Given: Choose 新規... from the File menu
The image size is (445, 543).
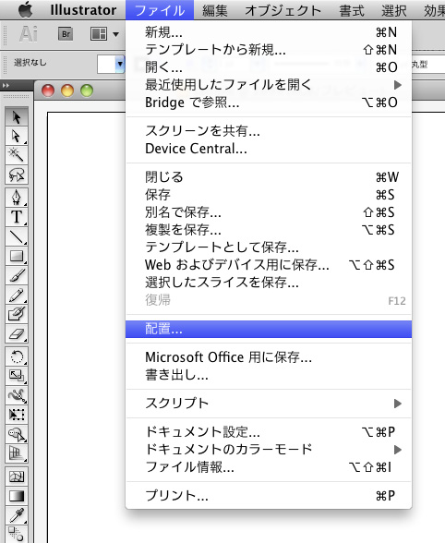Looking at the screenshot, I should [269, 32].
